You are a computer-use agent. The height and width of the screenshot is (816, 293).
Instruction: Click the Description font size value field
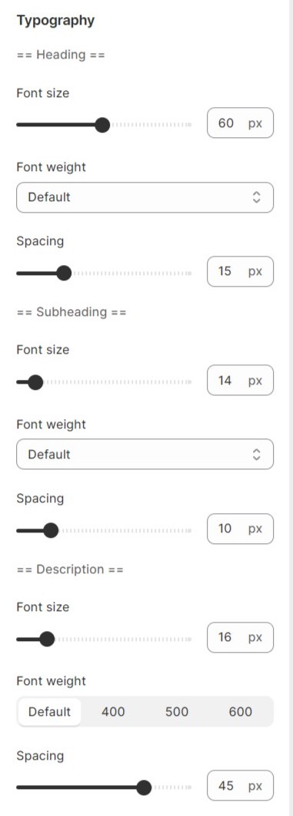pos(240,637)
